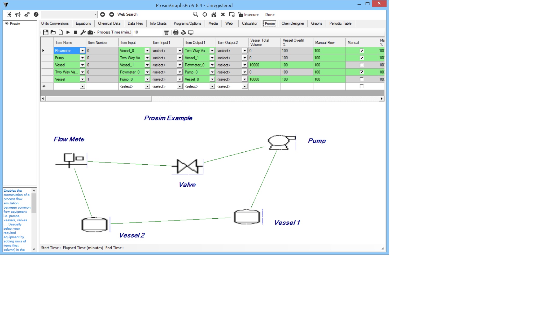Click the Play/Run process simulation button
This screenshot has height=309, width=549.
click(68, 32)
